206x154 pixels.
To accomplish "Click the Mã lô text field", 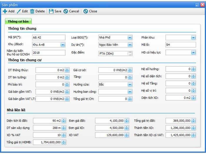I will [180, 45].
